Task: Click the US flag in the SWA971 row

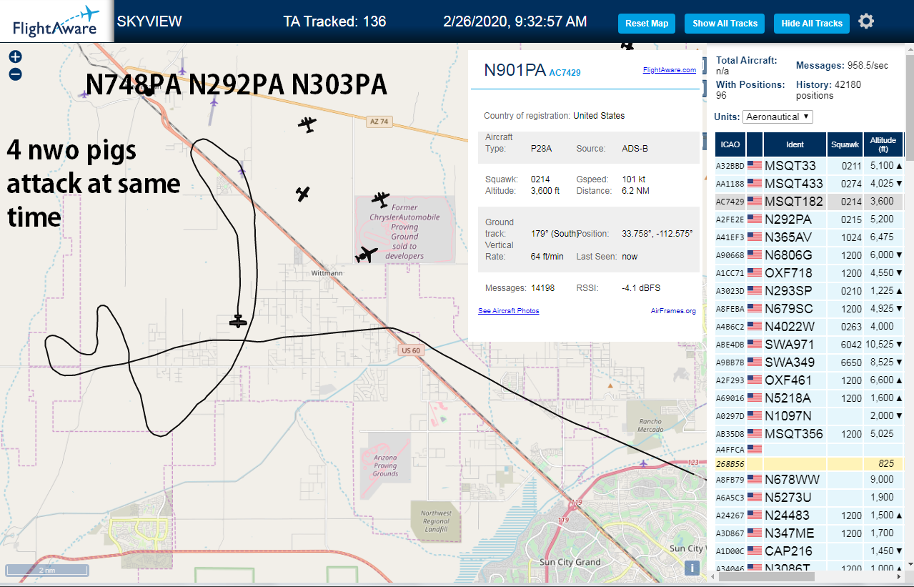Action: click(x=754, y=345)
